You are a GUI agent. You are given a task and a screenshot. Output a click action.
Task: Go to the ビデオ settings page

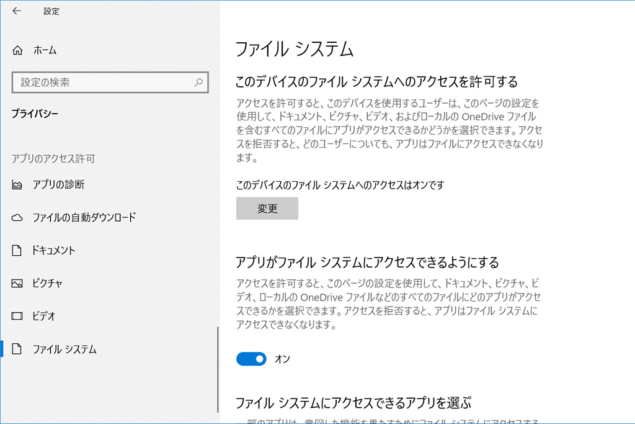(x=44, y=316)
